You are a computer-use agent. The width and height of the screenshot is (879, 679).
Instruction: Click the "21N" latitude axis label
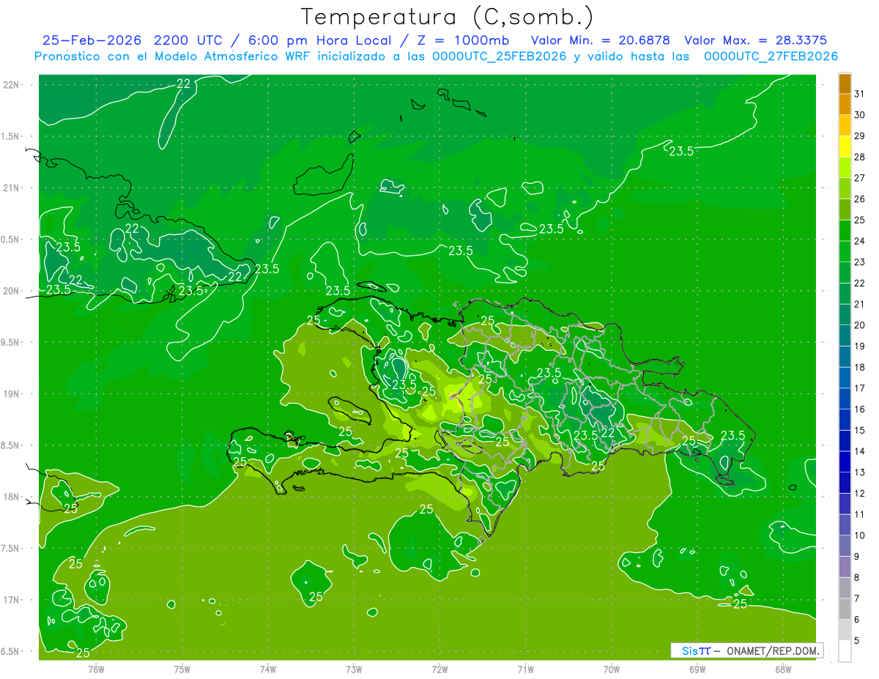click(x=12, y=188)
